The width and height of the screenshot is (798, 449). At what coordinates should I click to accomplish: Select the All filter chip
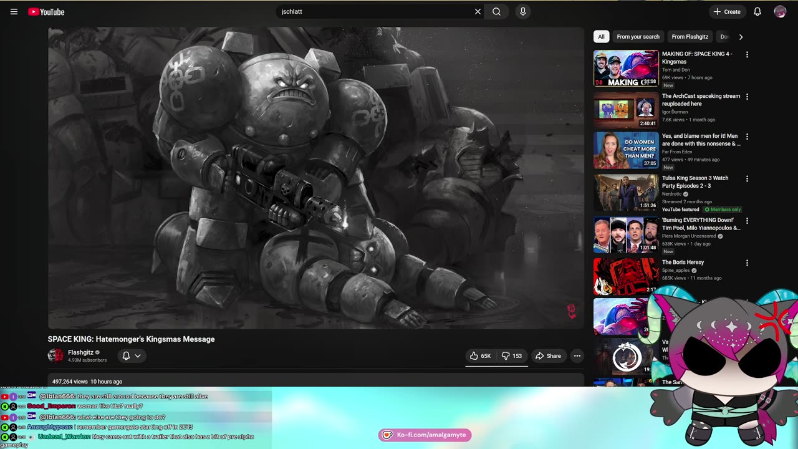click(601, 37)
